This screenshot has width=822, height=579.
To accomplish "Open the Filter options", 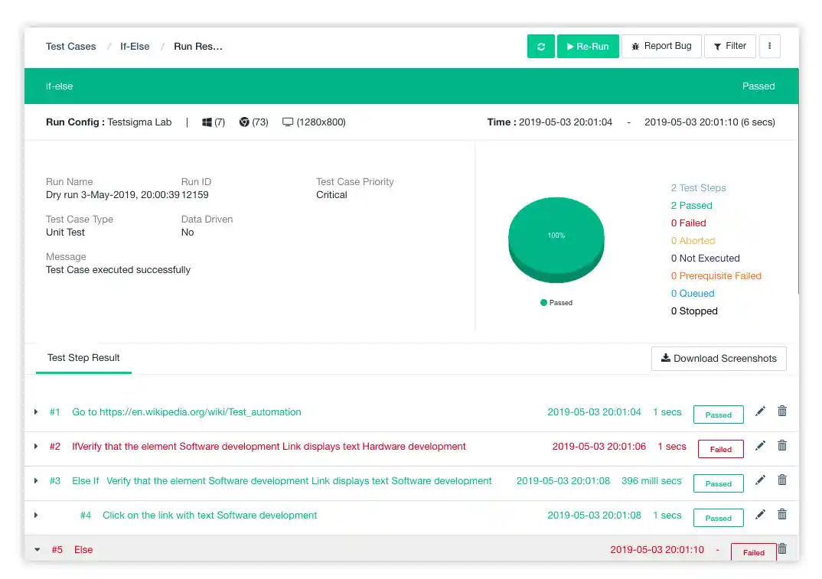I will [729, 46].
